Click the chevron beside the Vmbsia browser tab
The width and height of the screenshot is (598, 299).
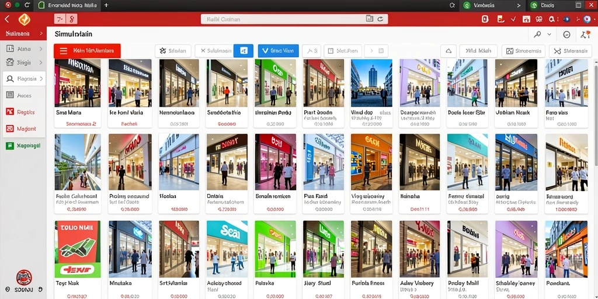[x=519, y=5]
